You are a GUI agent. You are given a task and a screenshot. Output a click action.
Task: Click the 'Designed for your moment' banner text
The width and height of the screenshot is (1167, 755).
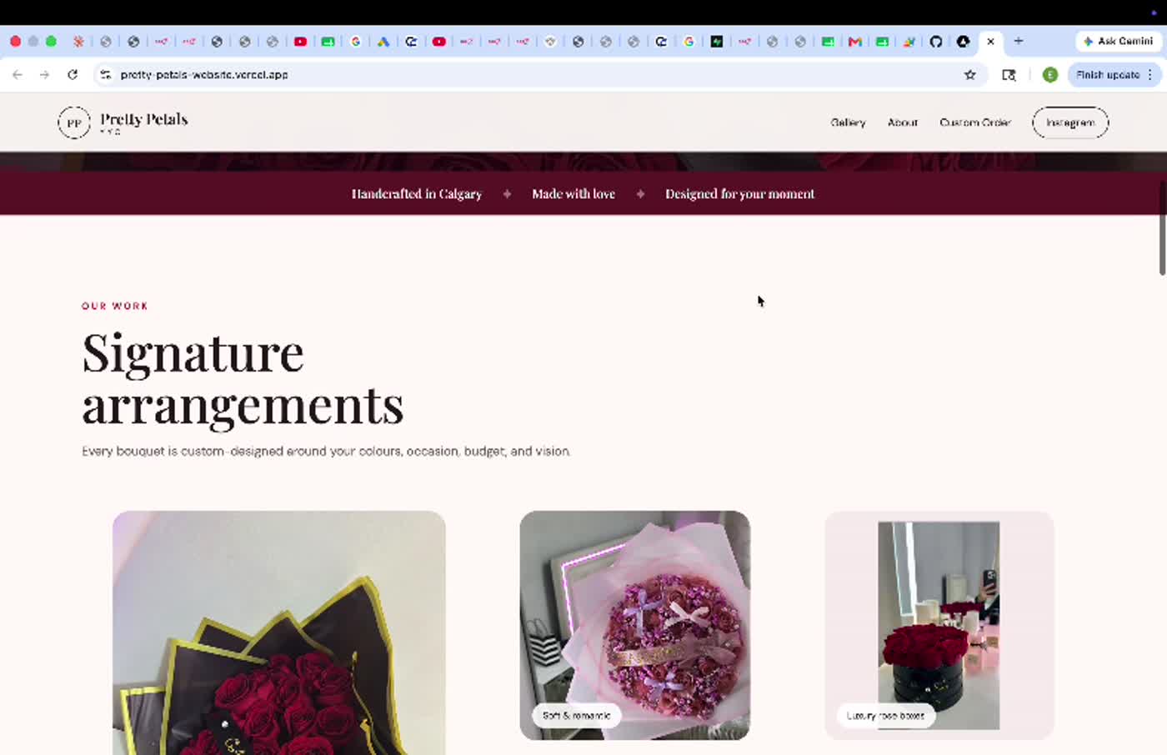pyautogui.click(x=739, y=193)
